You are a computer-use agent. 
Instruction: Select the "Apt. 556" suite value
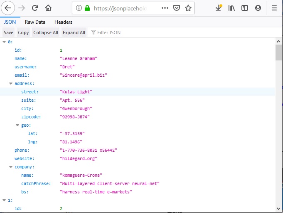(72, 100)
